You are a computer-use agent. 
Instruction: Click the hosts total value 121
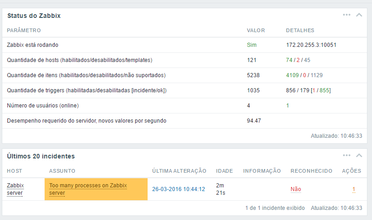252,60
